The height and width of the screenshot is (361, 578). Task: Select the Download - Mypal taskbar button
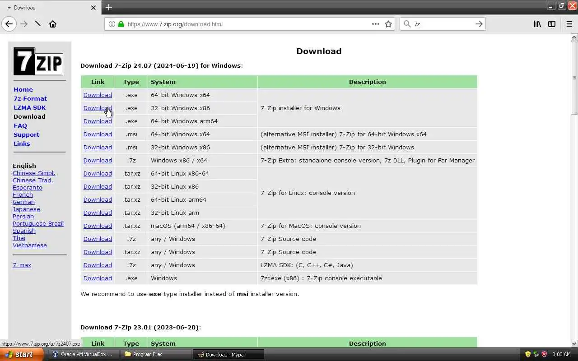pyautogui.click(x=228, y=354)
